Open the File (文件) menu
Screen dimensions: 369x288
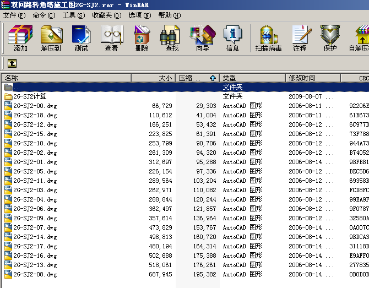[14, 15]
